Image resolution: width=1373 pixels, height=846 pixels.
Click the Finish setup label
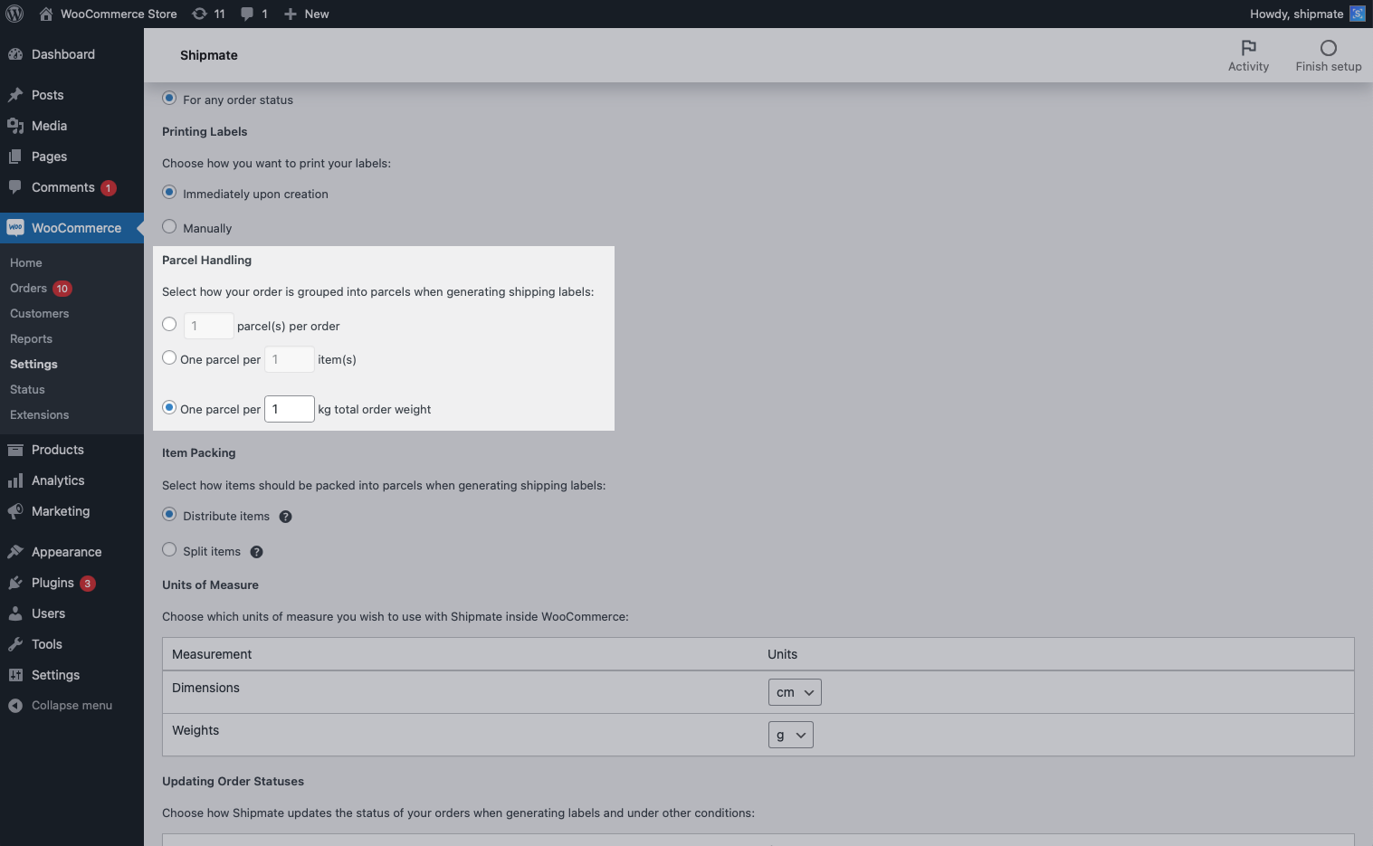click(x=1328, y=66)
